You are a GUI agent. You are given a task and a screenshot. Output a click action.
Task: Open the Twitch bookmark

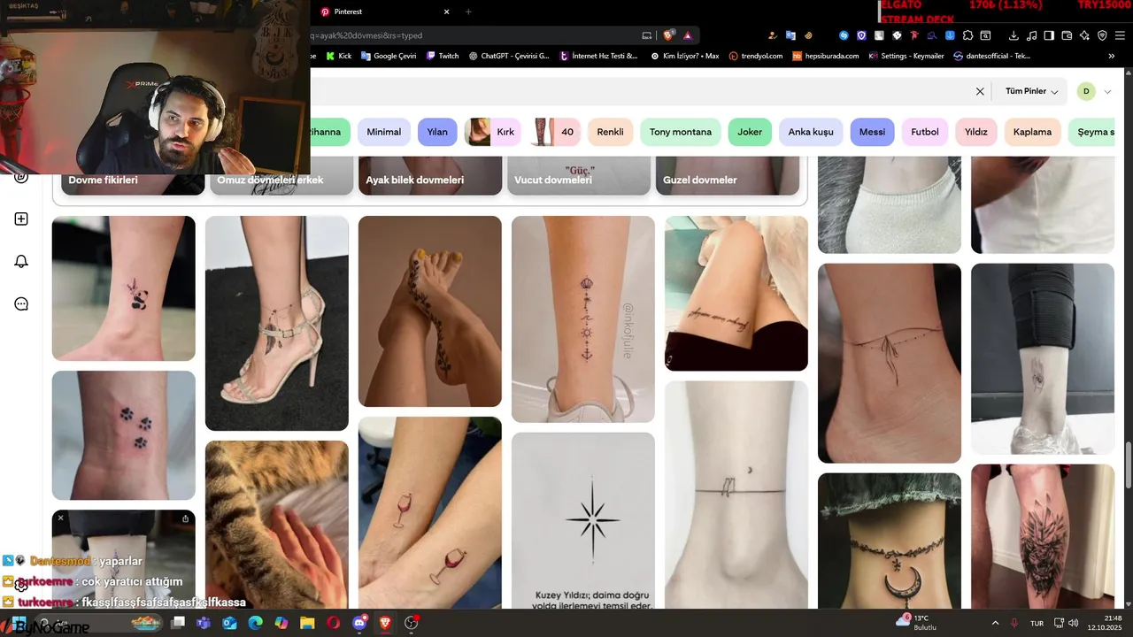click(443, 56)
